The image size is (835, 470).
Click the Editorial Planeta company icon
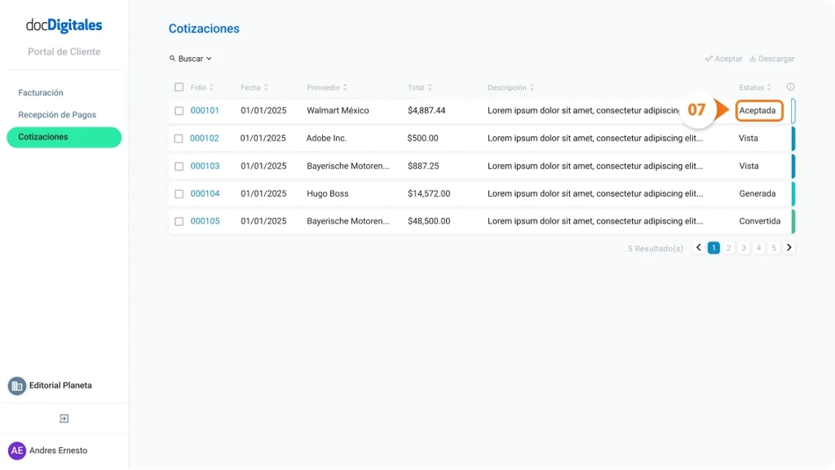[17, 385]
